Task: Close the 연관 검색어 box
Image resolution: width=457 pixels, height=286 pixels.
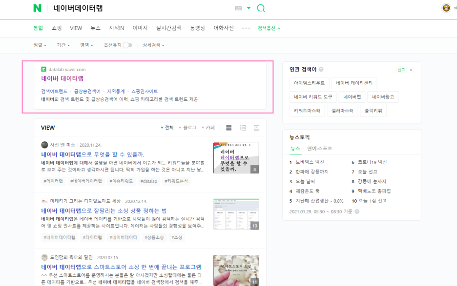Action: point(411,70)
